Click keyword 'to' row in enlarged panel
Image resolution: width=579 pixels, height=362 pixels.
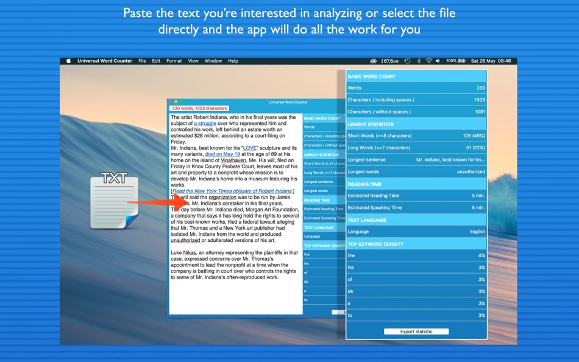click(x=416, y=316)
